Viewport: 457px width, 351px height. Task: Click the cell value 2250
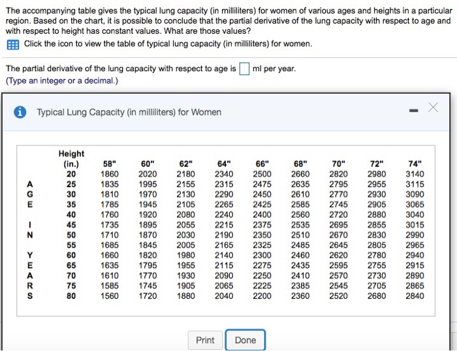pyautogui.click(x=262, y=275)
